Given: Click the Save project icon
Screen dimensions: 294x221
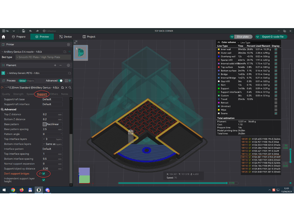Looking at the screenshot, I should tap(22, 31).
